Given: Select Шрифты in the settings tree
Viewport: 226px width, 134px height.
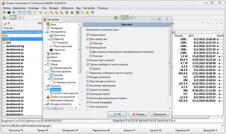Looking at the screenshot, I should click(55, 53).
